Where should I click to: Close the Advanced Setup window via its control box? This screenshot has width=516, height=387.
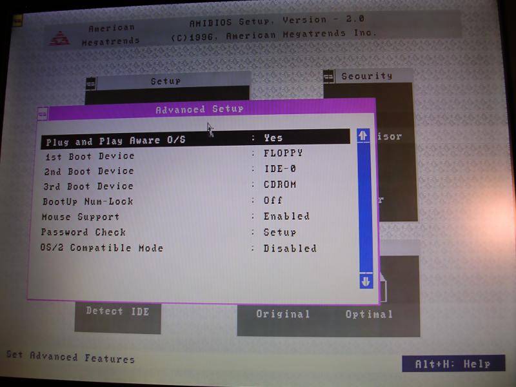click(x=43, y=114)
